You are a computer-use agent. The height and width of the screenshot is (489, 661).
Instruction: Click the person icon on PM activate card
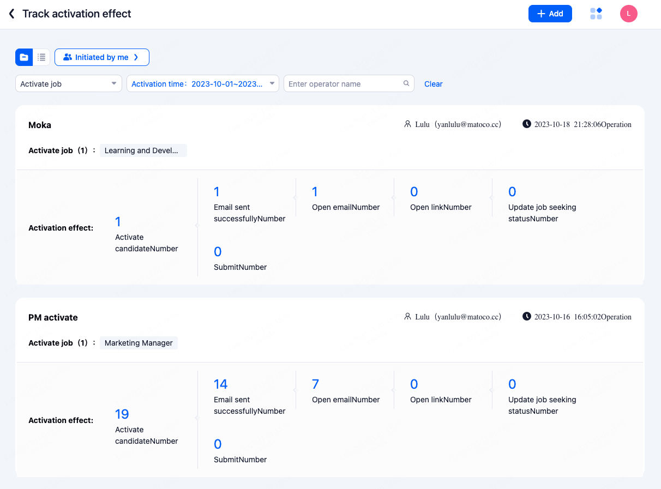pyautogui.click(x=407, y=317)
